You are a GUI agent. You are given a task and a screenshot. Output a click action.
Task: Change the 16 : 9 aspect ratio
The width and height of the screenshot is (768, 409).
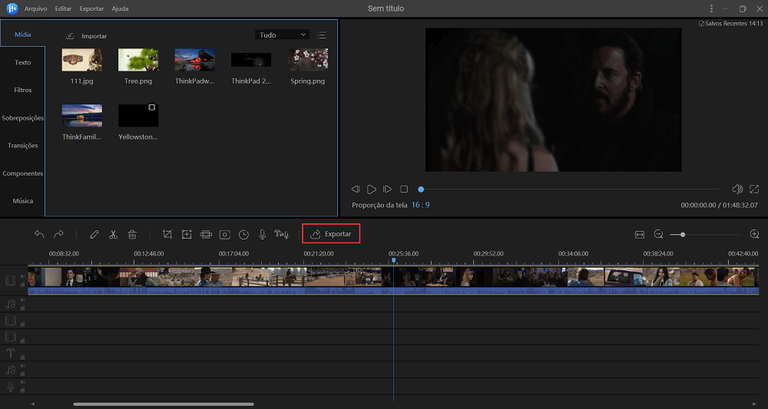click(x=420, y=205)
